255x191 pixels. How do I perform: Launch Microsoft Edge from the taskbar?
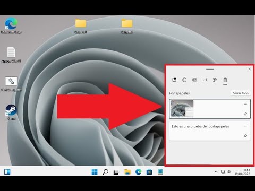click(x=138, y=172)
